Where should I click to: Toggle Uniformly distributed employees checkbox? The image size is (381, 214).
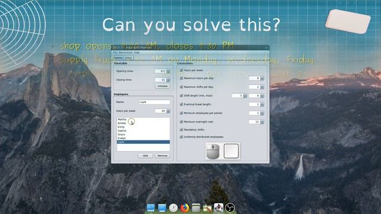click(181, 137)
